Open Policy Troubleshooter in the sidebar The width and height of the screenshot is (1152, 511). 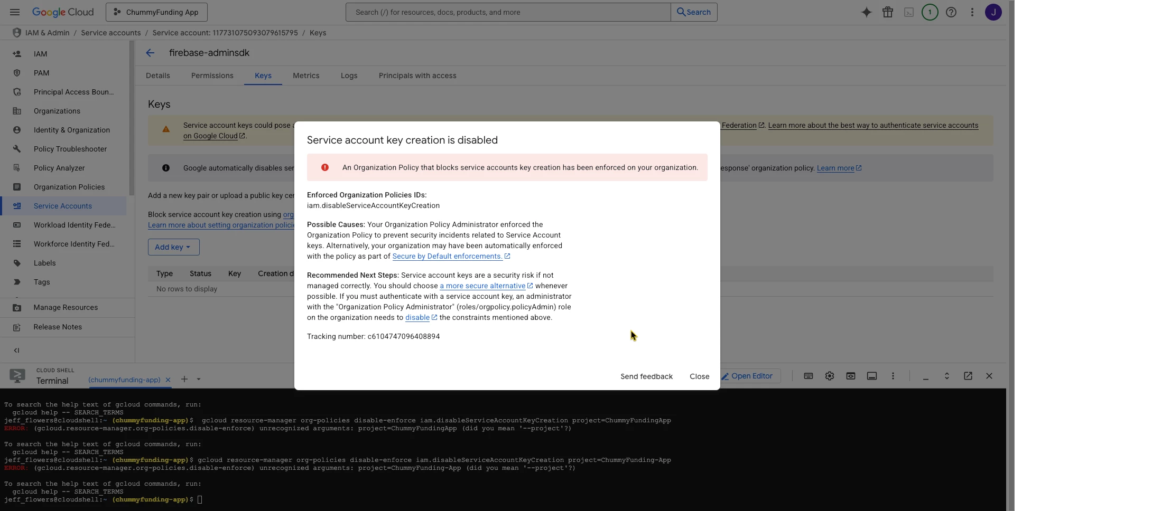[x=63, y=149]
